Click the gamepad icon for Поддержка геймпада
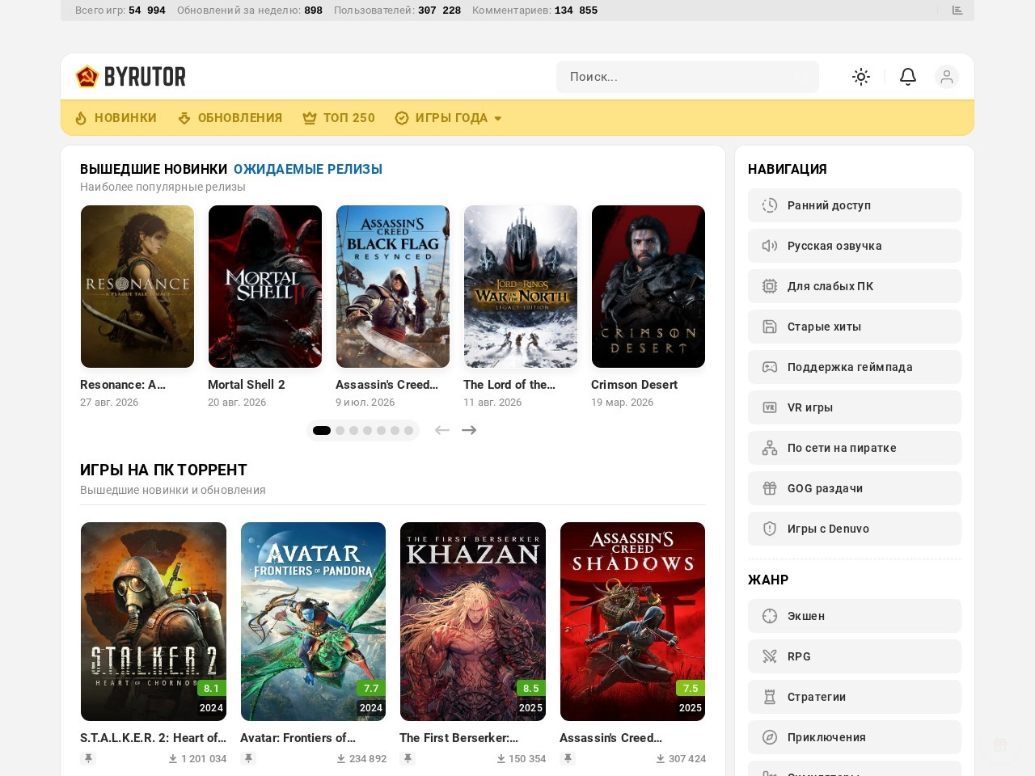The image size is (1035, 776). click(x=770, y=367)
